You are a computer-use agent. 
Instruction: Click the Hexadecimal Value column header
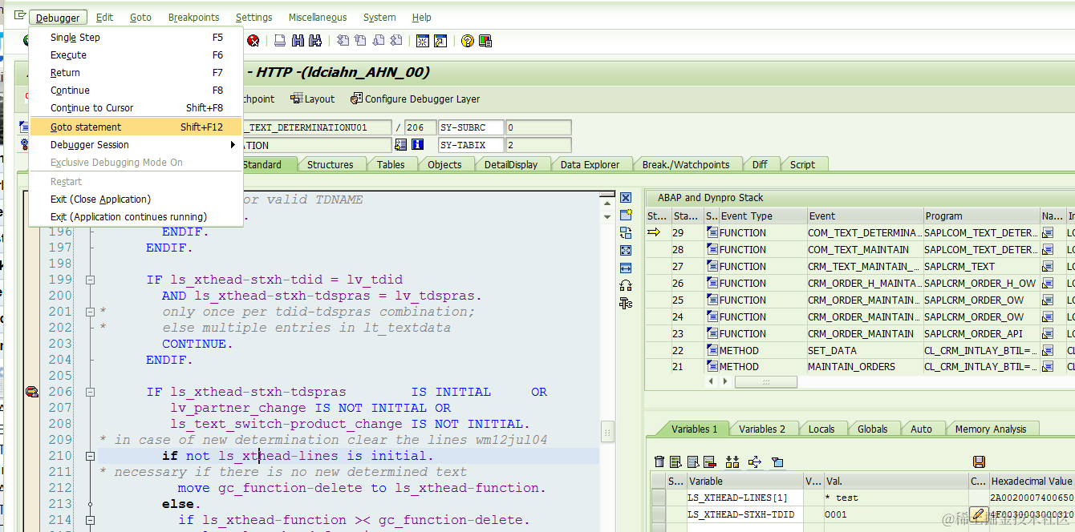[x=1032, y=481]
